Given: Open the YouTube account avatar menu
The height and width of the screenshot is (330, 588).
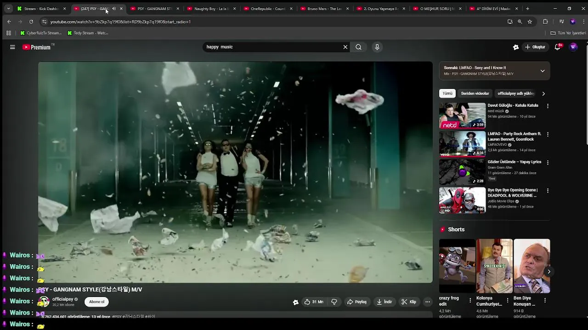Looking at the screenshot, I should [573, 47].
